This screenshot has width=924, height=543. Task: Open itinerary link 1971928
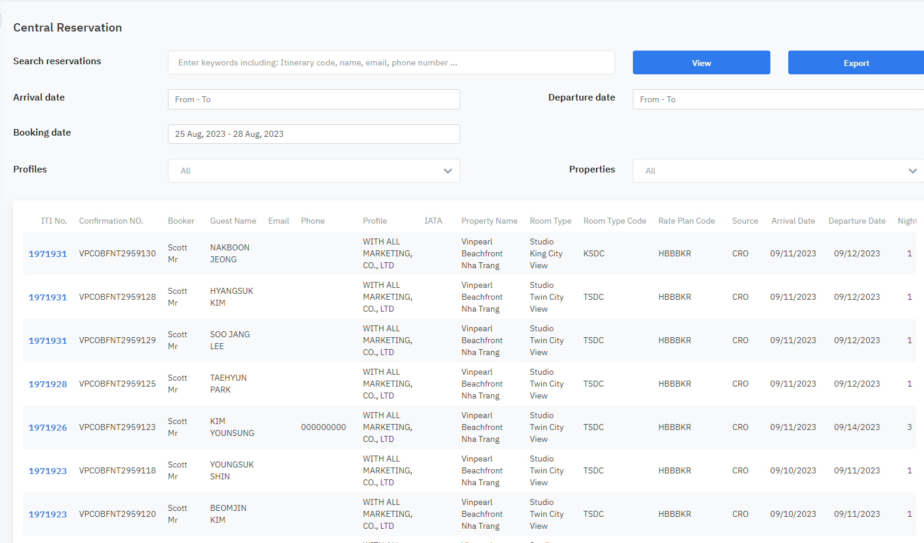[x=48, y=384]
